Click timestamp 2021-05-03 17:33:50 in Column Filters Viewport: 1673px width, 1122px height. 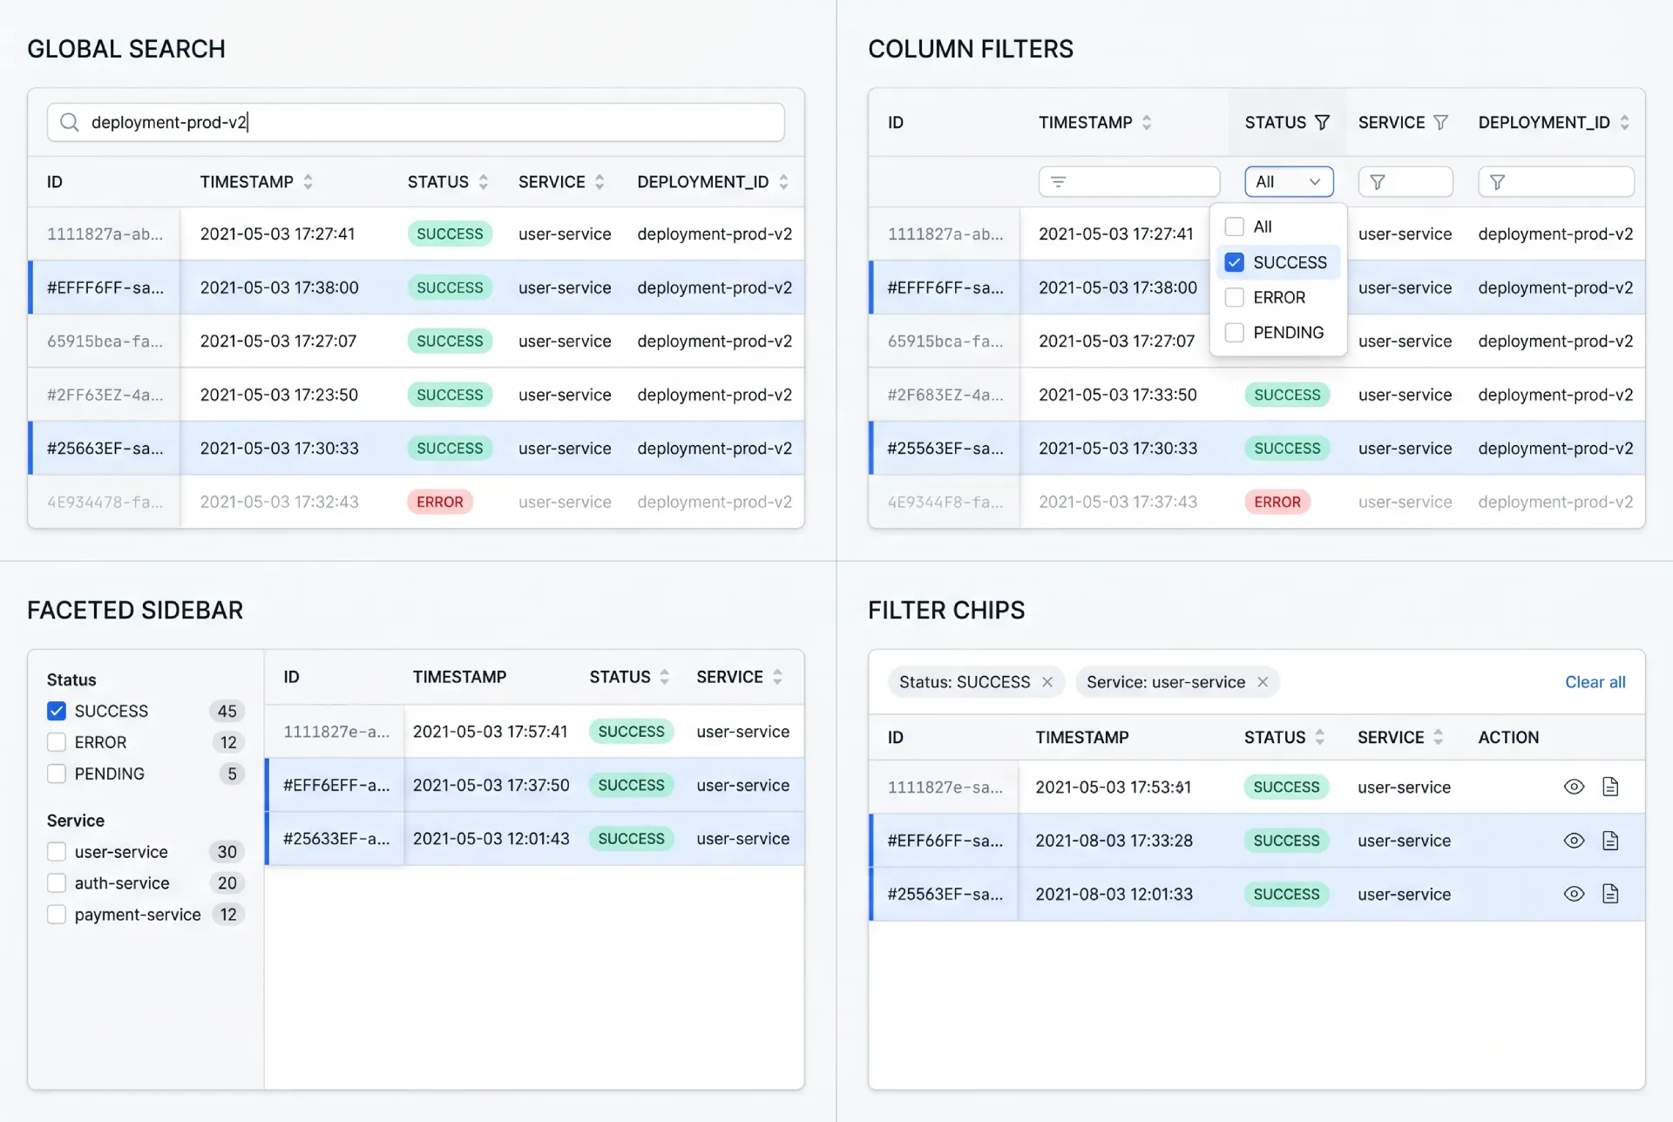(1118, 395)
